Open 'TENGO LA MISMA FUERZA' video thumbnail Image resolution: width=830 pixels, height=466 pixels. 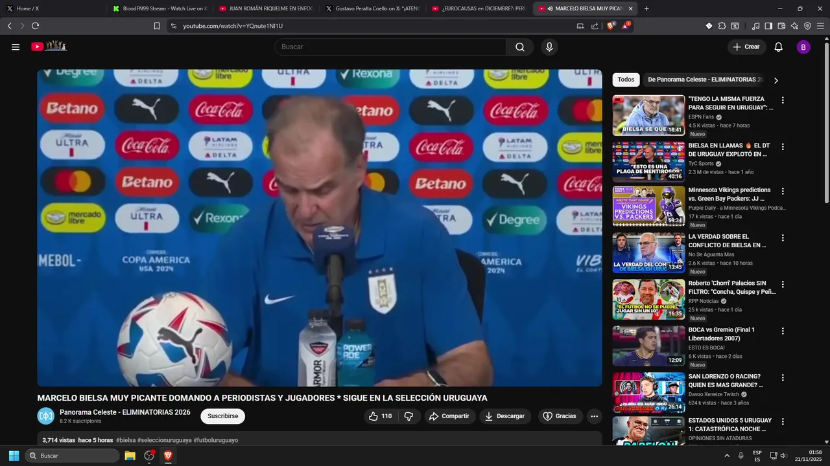[x=648, y=115]
